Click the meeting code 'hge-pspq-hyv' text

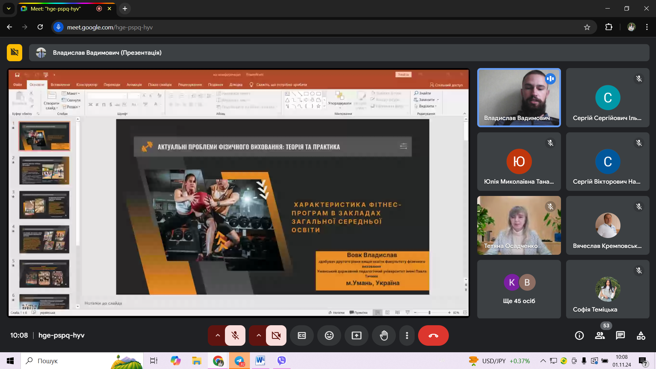pos(62,335)
